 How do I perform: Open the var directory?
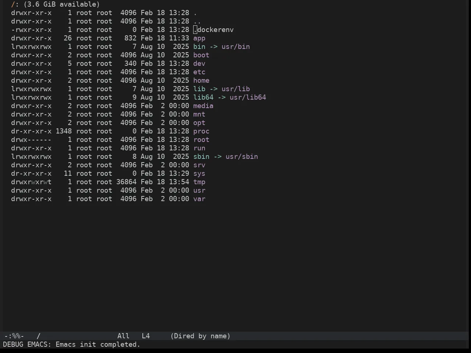click(199, 199)
